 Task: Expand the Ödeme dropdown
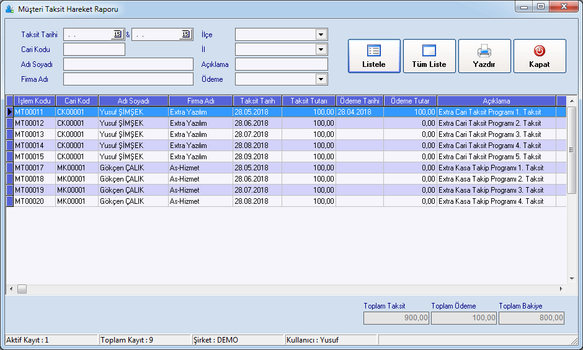pyautogui.click(x=321, y=79)
